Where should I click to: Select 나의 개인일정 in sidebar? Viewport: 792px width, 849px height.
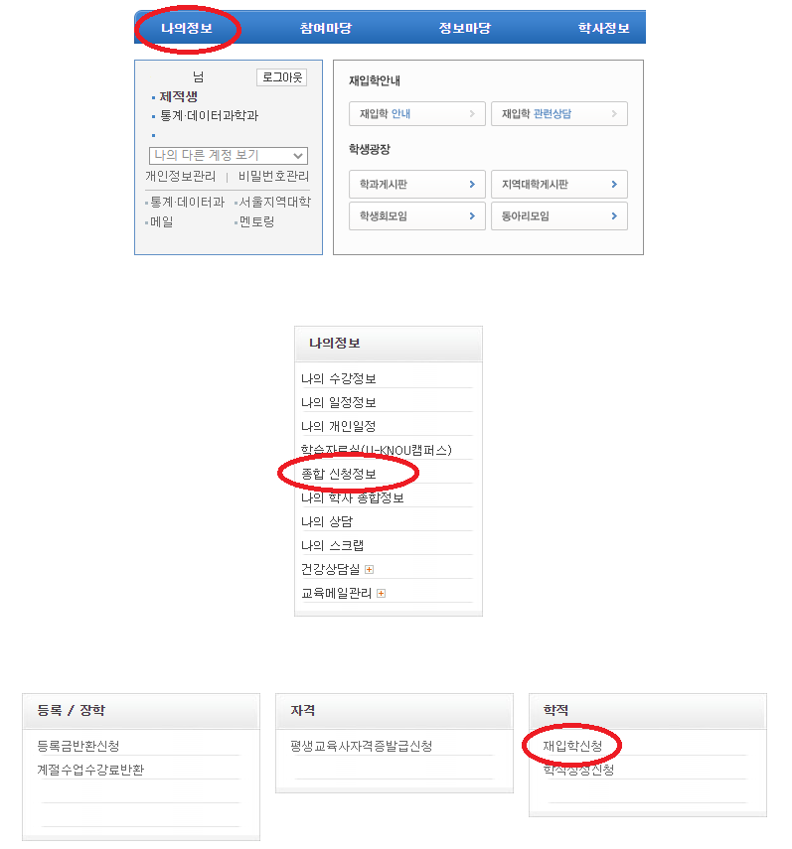pyautogui.click(x=339, y=426)
